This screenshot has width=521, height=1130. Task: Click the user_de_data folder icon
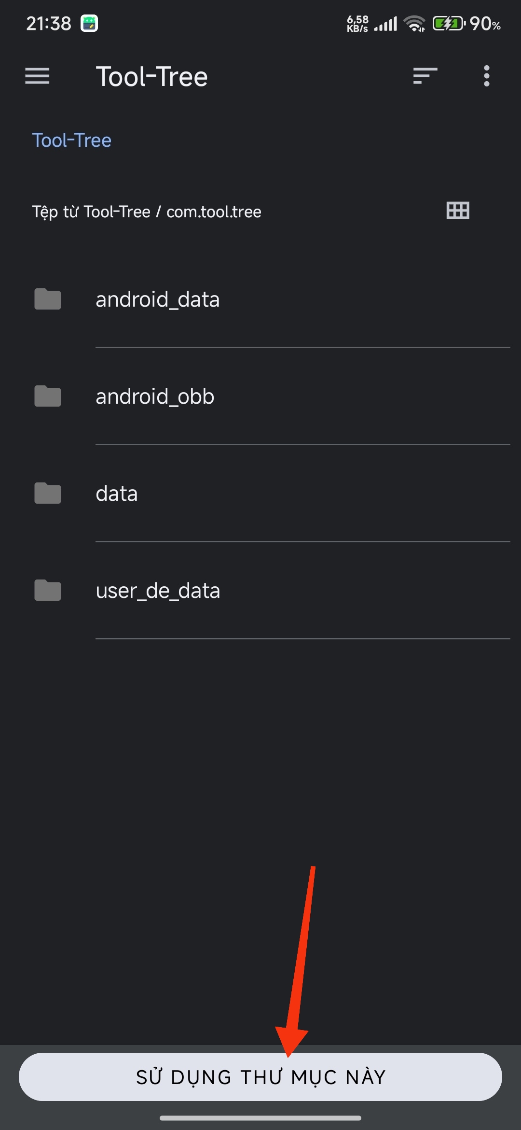48,590
